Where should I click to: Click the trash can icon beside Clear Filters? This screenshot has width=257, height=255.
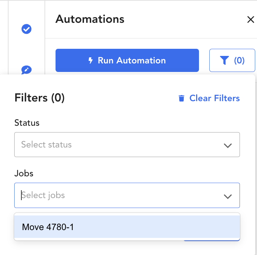(182, 98)
